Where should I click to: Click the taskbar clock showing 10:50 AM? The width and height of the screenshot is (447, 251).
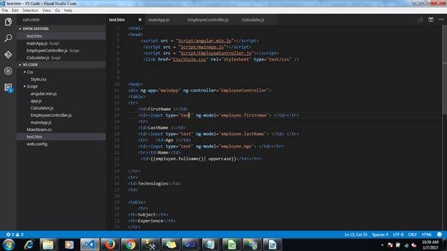tap(430, 245)
